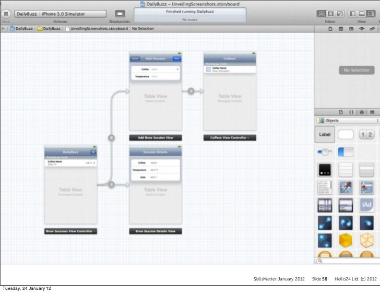Select the Swipe gesture recognizer

(x=366, y=223)
